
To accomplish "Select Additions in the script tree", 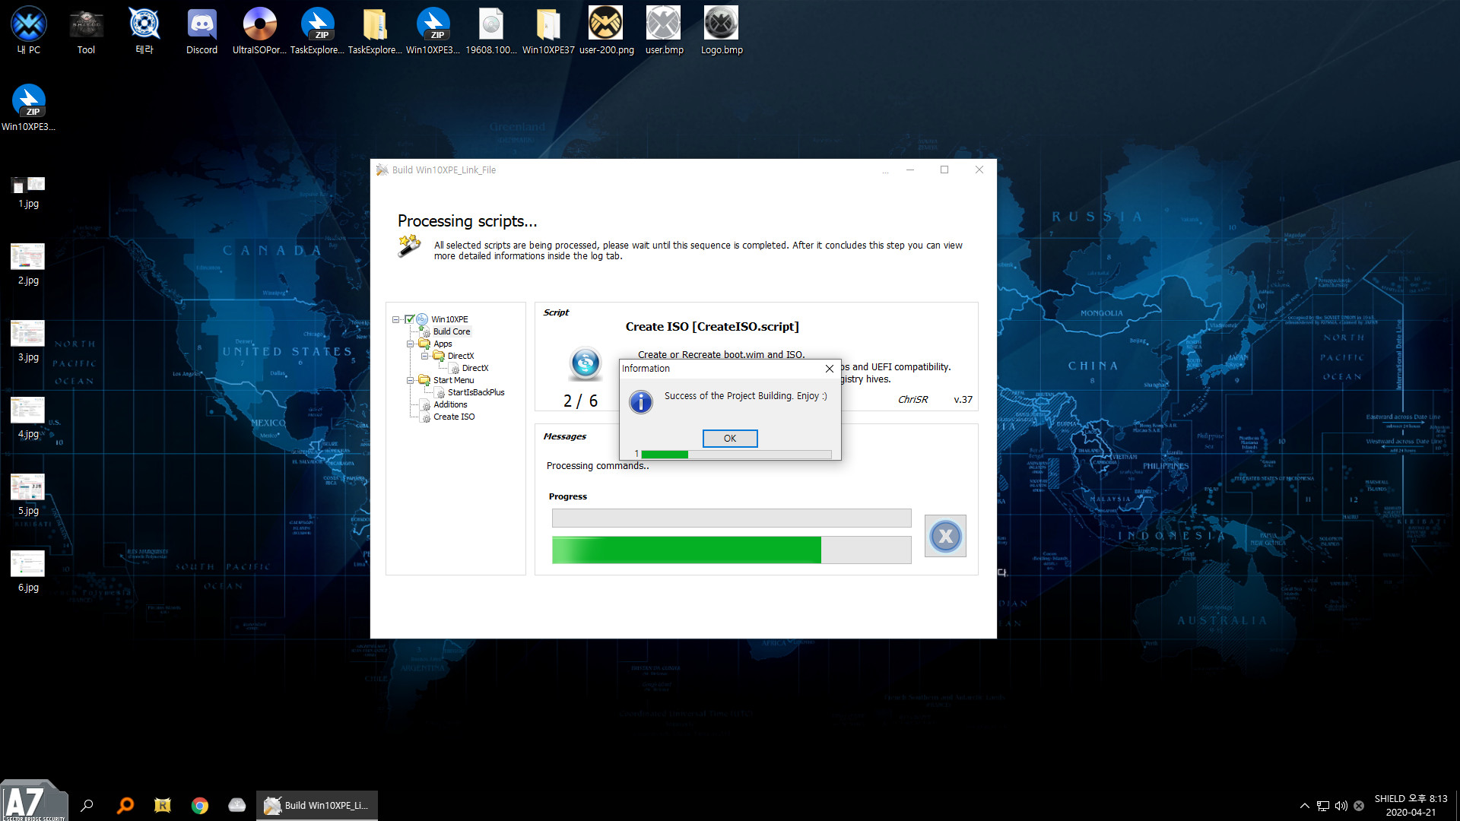I will click(450, 404).
